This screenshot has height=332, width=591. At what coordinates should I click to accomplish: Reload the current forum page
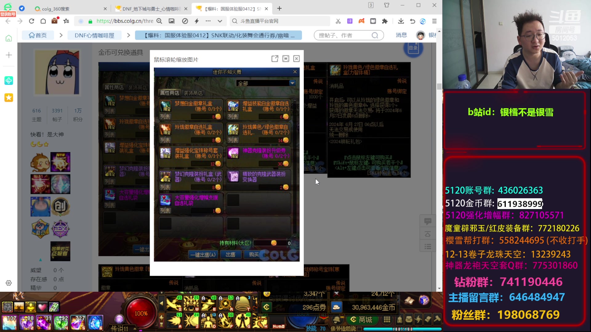pyautogui.click(x=31, y=21)
